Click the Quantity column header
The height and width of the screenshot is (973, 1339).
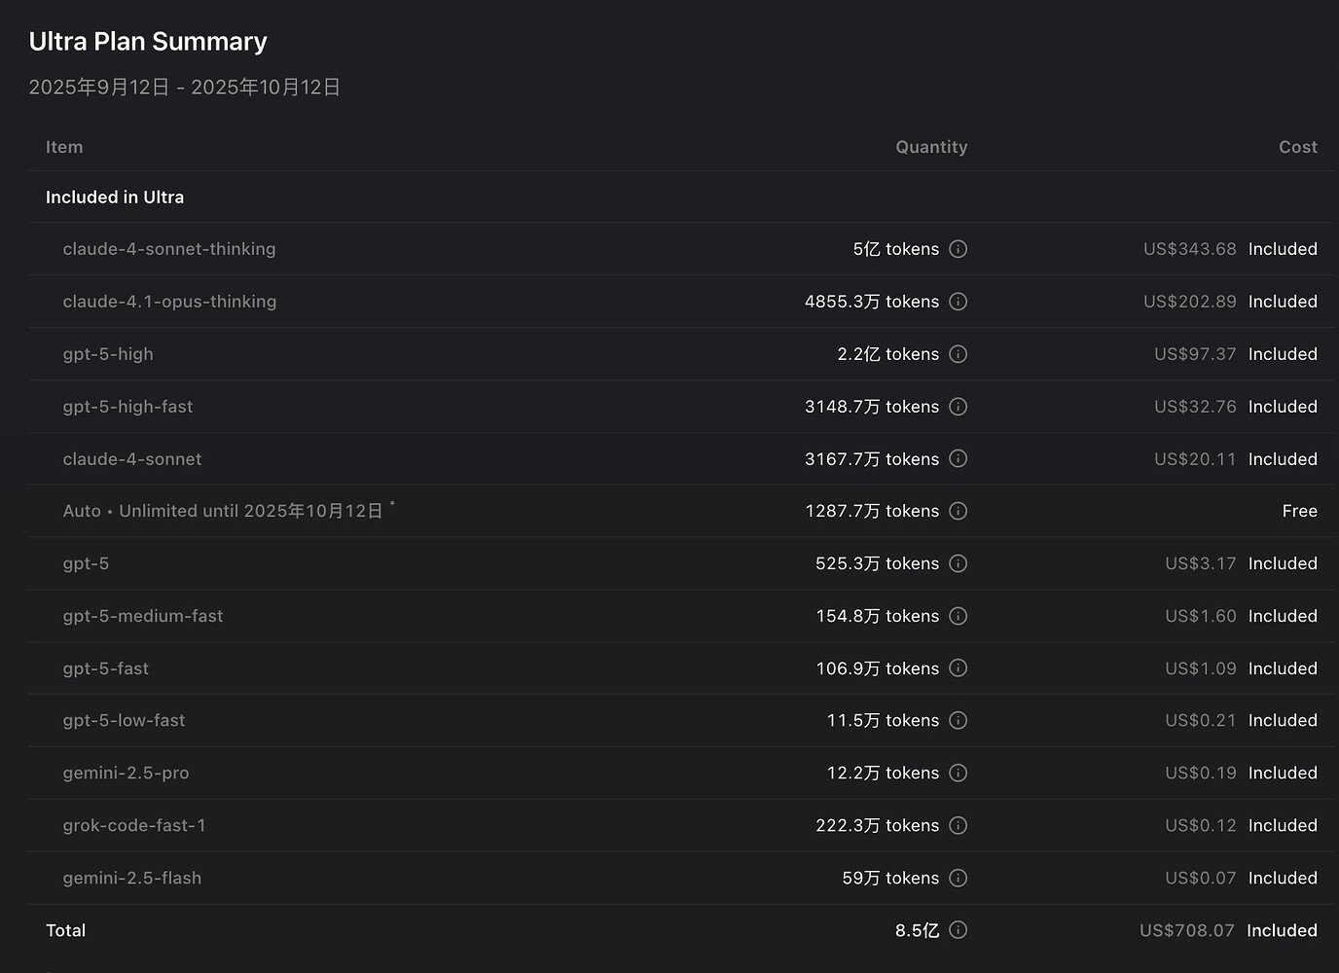(x=931, y=147)
